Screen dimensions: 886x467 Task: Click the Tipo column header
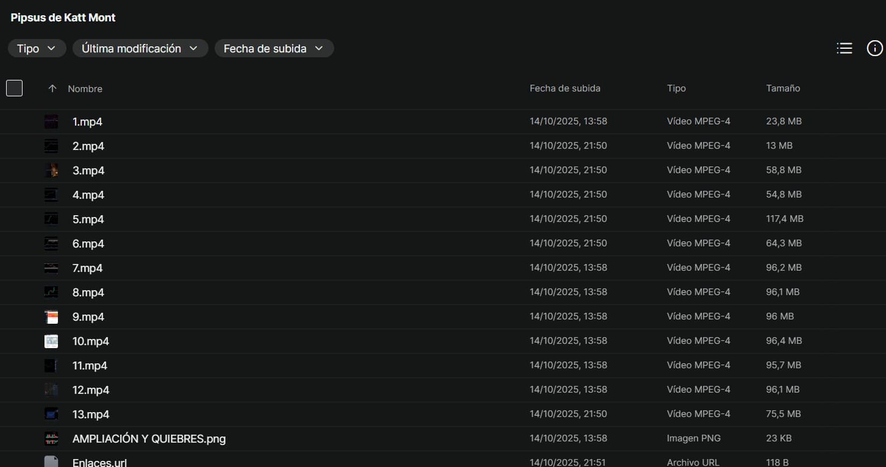tap(676, 88)
